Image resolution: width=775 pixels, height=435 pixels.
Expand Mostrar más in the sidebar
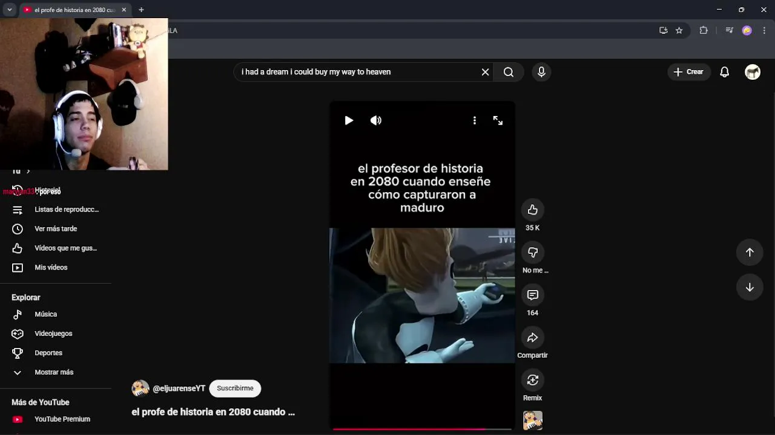tap(56, 372)
